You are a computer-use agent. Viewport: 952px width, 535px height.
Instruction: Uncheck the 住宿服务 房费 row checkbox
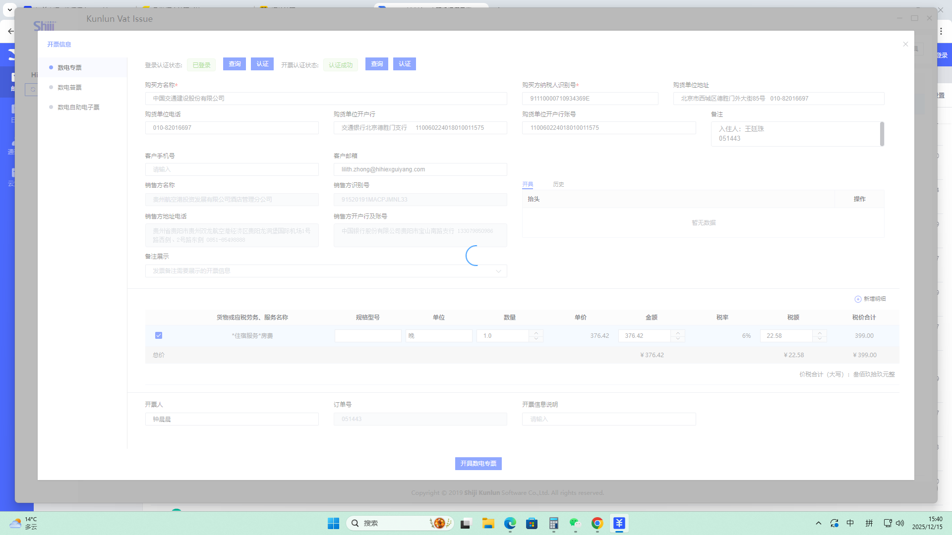159,335
